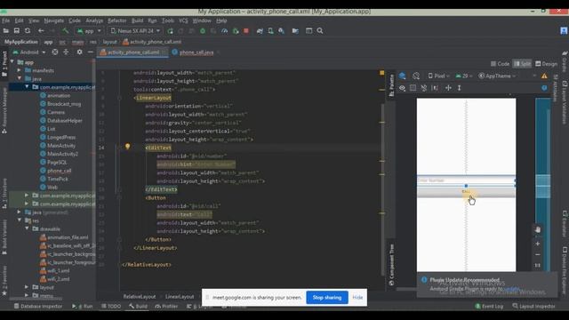Click the guidelines columns icon in design toolbar
This screenshot has height=320, width=569.
coord(413,88)
